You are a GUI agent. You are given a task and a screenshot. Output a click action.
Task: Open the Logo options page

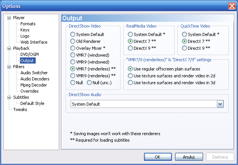[x=25, y=36]
